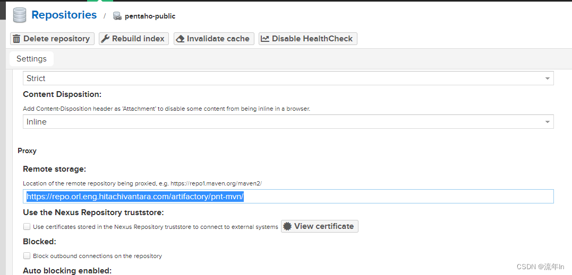Click the Use certificates stored description text
The height and width of the screenshot is (275, 572).
click(156, 227)
